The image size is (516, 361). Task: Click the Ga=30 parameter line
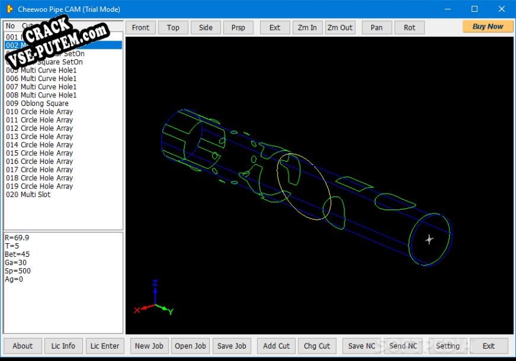coord(16,262)
